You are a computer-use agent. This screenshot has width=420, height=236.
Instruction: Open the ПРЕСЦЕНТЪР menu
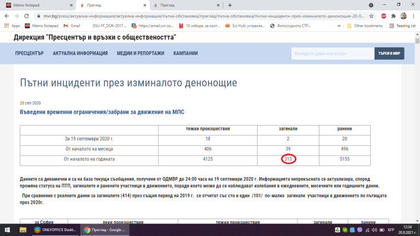(29, 53)
